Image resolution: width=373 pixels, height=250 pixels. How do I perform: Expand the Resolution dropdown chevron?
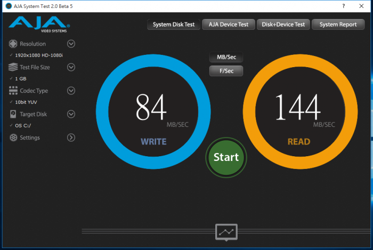point(71,44)
